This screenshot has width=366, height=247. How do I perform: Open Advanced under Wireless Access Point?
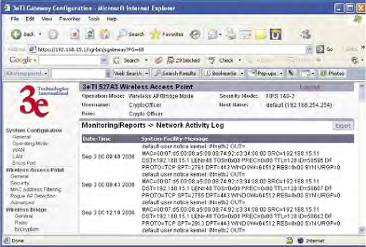(x=23, y=202)
